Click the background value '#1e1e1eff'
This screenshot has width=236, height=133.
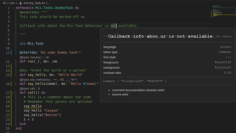[223, 68]
